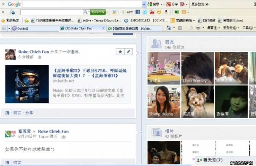Click the green TV toolbar icon

pyautogui.click(x=177, y=12)
